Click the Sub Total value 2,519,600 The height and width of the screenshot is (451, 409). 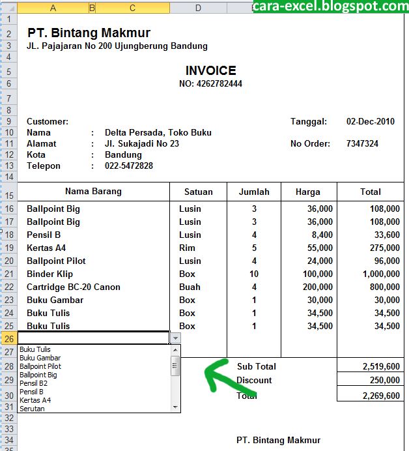click(381, 366)
